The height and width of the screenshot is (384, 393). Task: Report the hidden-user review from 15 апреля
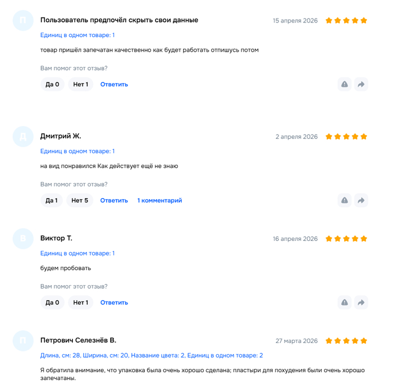[345, 84]
